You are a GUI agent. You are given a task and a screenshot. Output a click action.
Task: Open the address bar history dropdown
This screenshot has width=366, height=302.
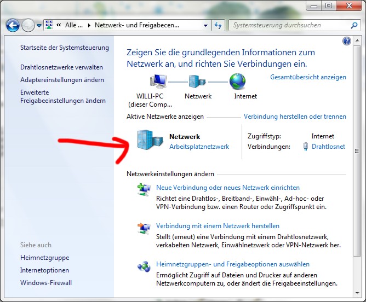(205, 25)
